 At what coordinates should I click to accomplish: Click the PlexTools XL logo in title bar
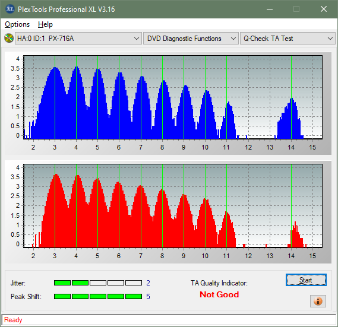pyautogui.click(x=10, y=9)
